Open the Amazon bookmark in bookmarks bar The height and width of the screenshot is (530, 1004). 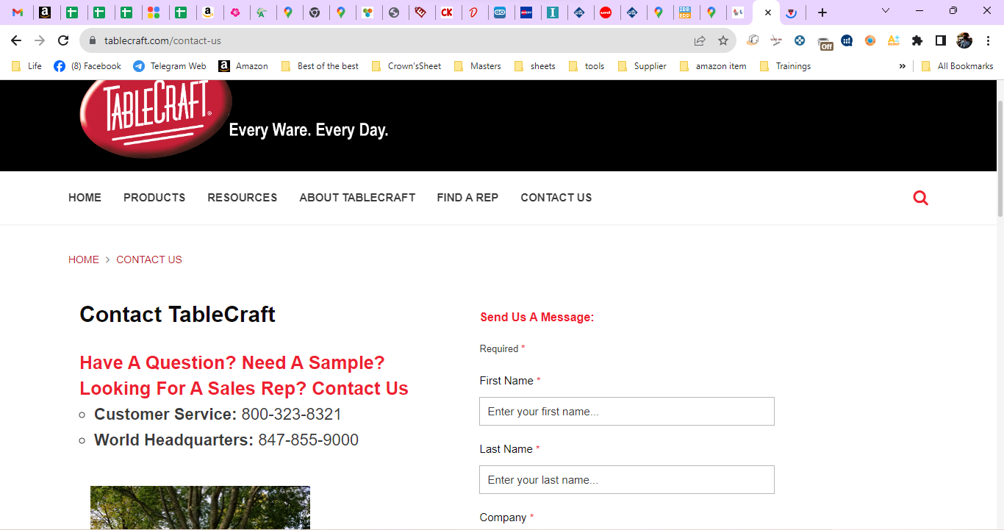(x=243, y=66)
